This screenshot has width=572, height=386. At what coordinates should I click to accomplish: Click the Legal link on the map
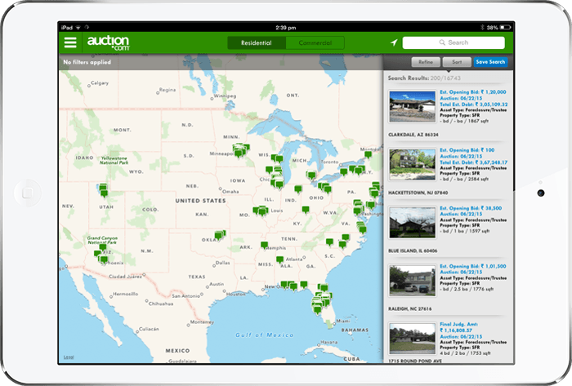coord(69,357)
